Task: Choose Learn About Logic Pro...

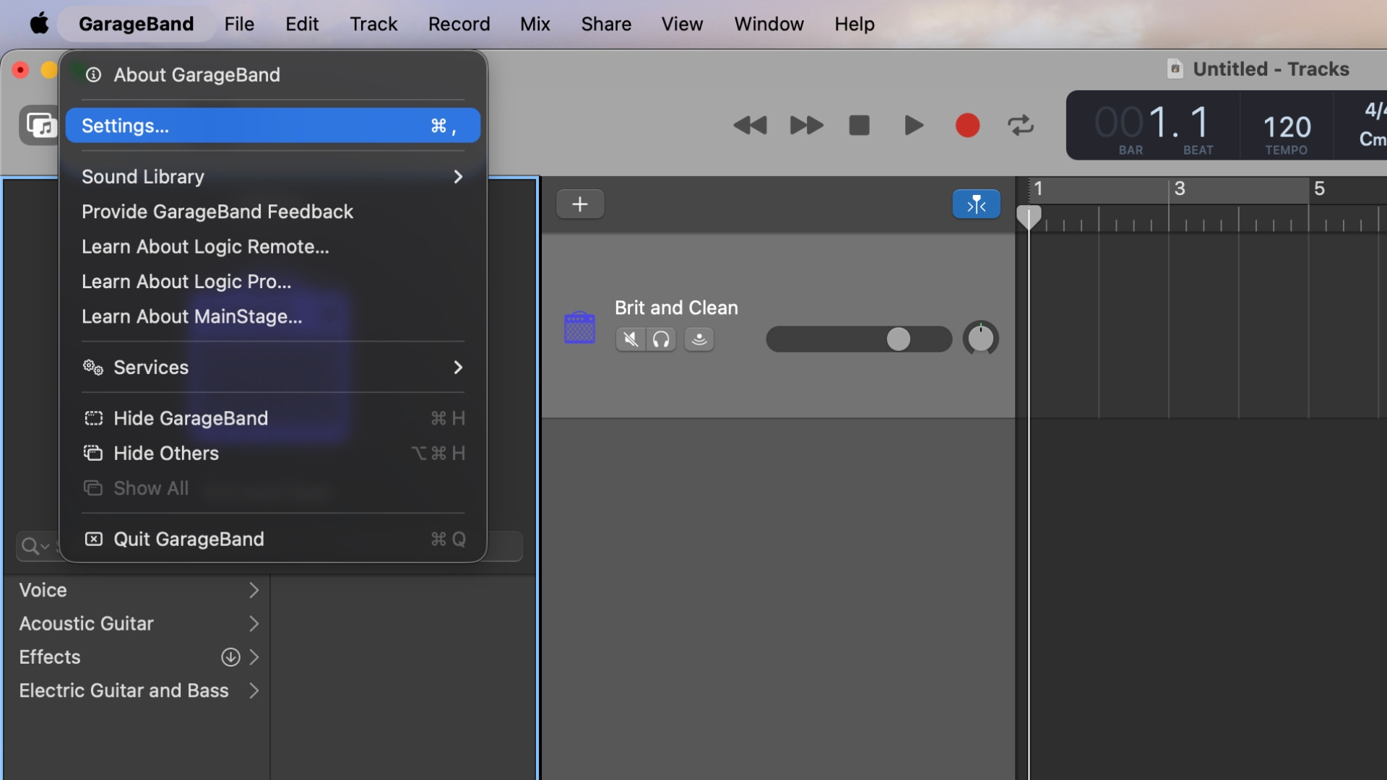Action: [273, 282]
